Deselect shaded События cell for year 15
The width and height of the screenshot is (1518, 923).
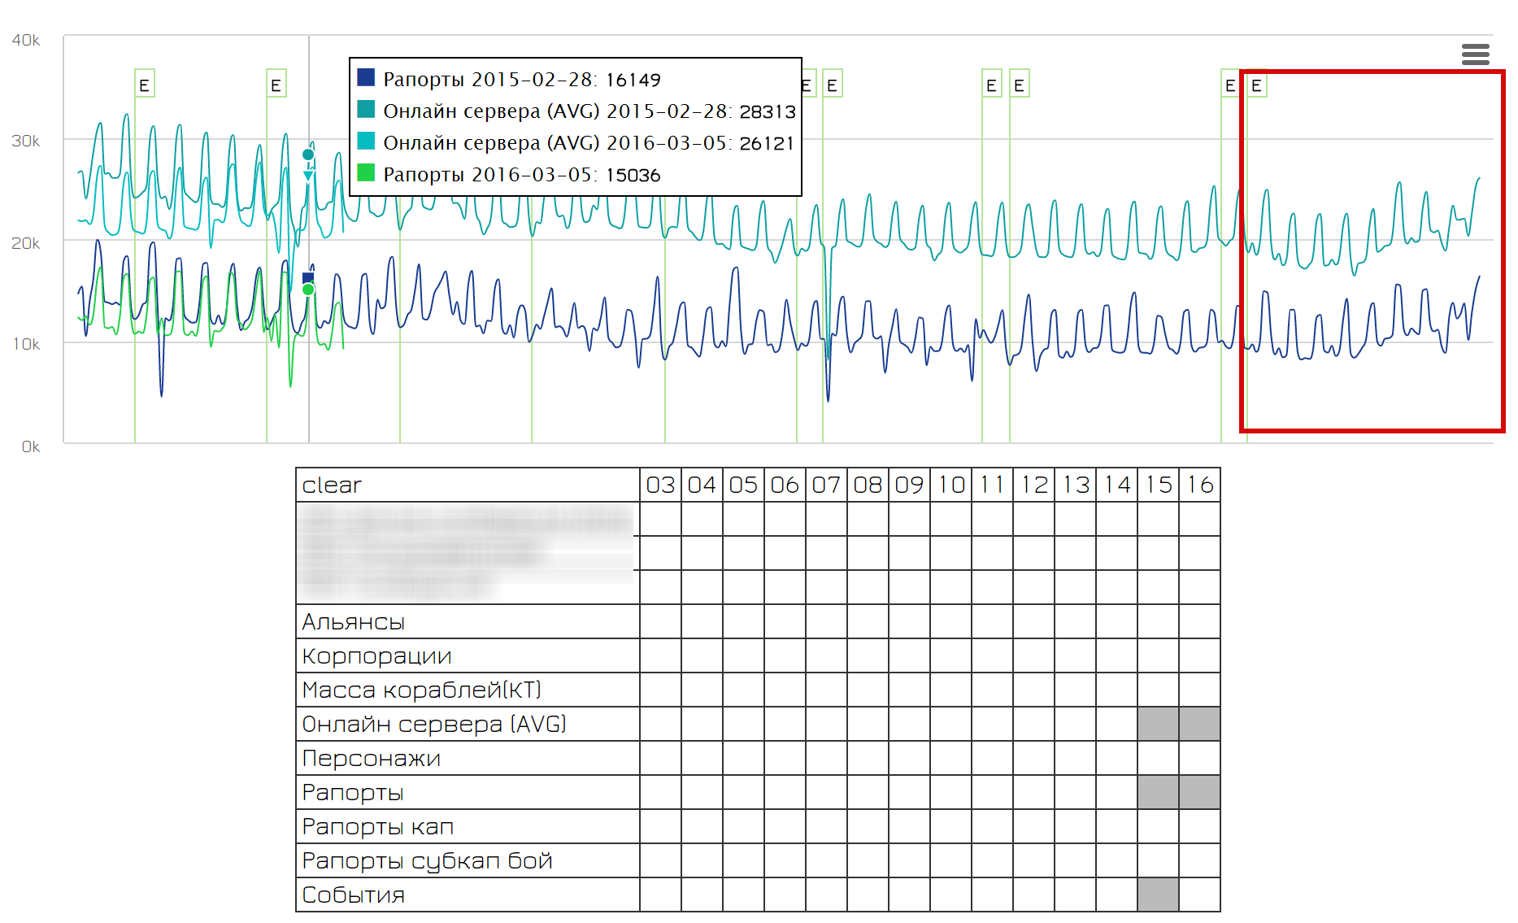coord(1159,895)
